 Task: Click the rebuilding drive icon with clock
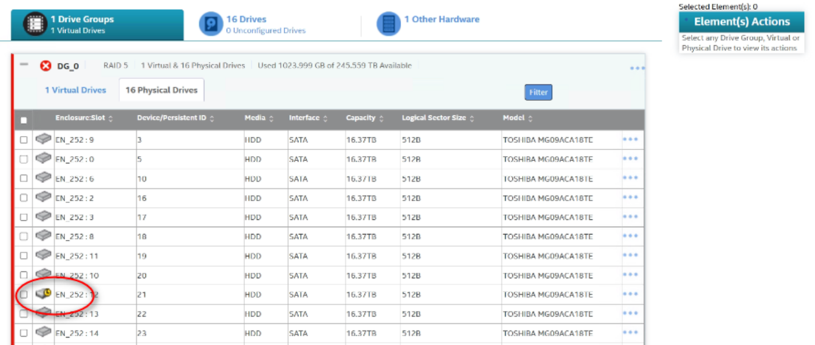coord(43,294)
